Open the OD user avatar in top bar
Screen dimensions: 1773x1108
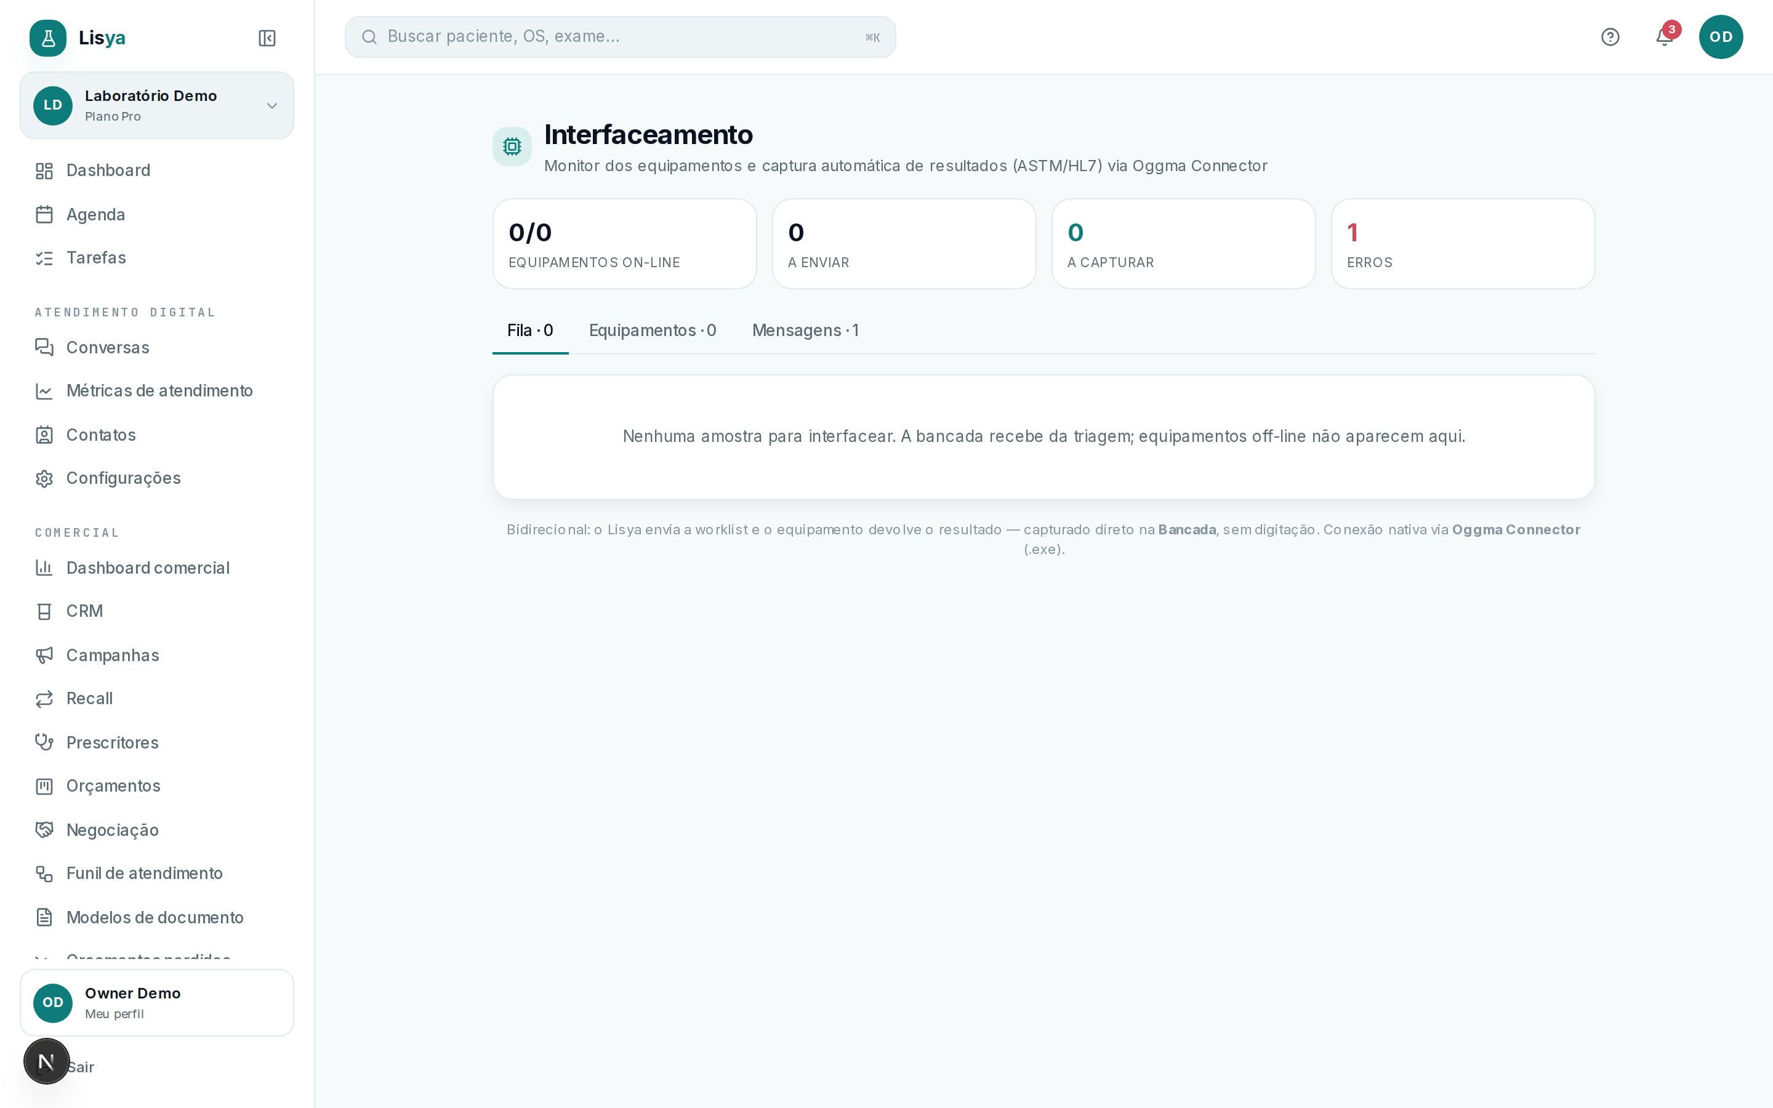(1720, 37)
